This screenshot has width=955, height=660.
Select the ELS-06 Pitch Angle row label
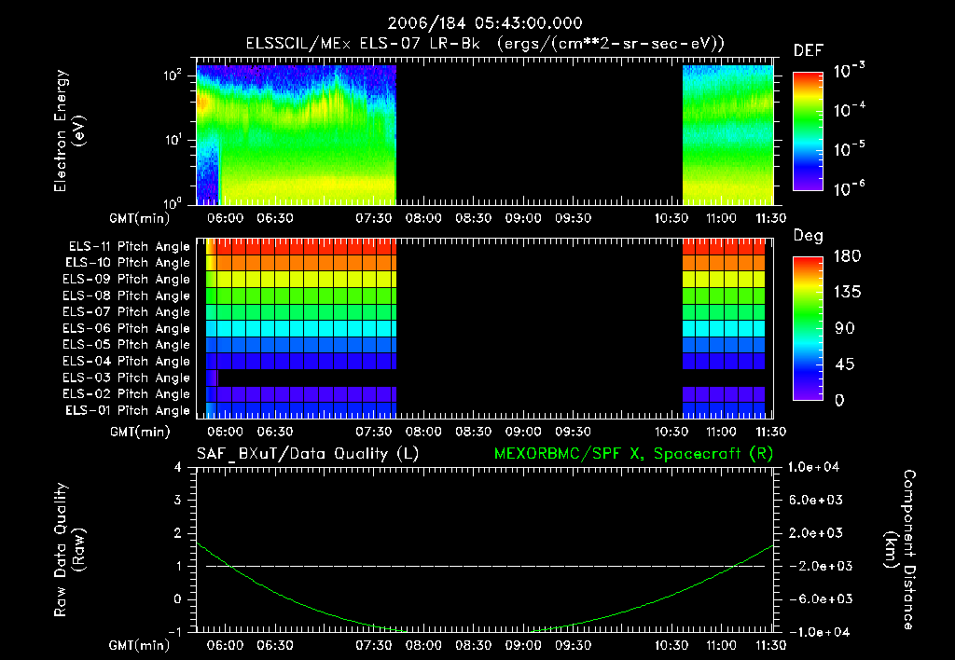coord(127,328)
